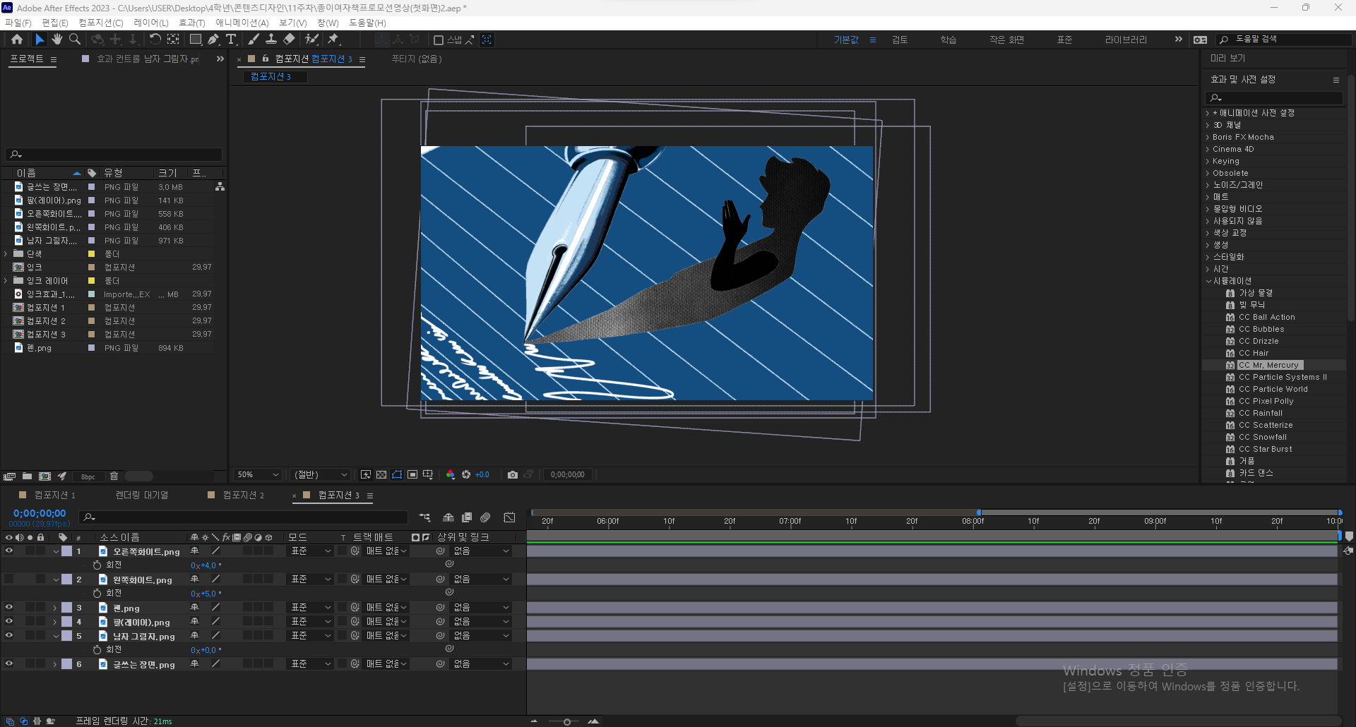
Task: Click the +0.0 exposure adjustment value
Action: pyautogui.click(x=482, y=475)
